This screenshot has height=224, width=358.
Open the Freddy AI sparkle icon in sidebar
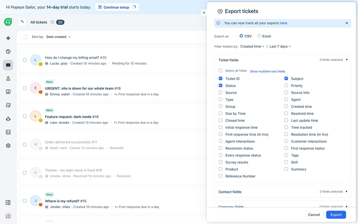click(8, 38)
